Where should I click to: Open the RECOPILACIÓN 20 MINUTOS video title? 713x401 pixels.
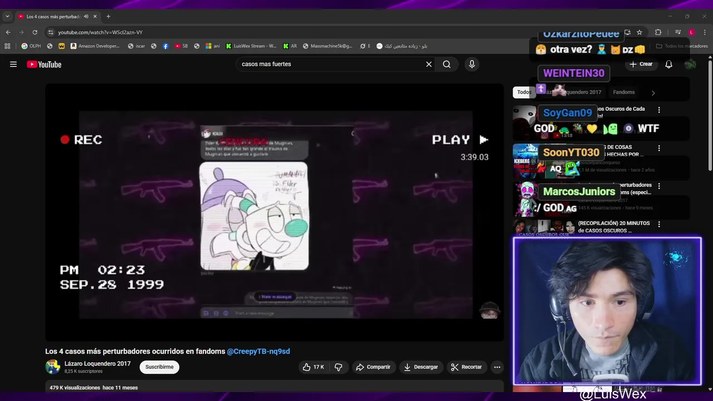pyautogui.click(x=614, y=227)
